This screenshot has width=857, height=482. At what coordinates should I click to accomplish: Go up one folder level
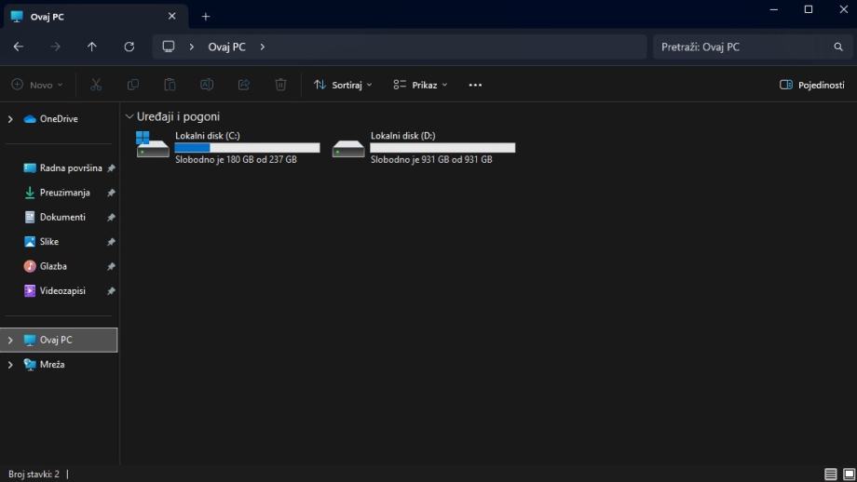[92, 47]
